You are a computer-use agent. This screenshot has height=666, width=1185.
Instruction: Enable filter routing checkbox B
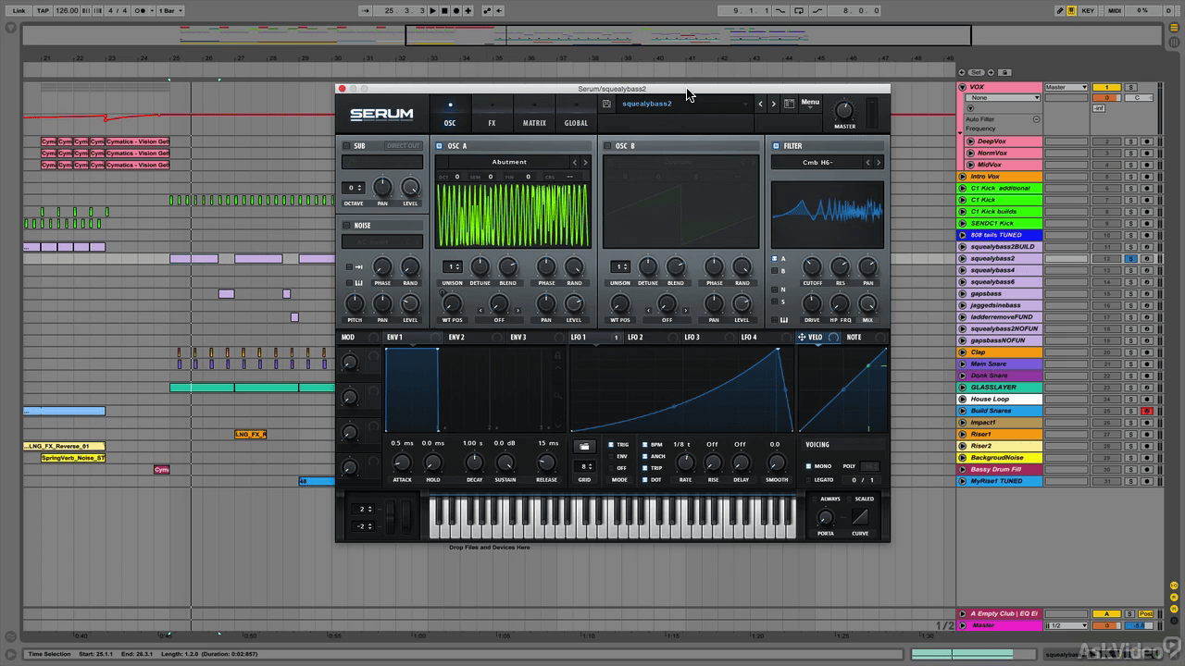click(775, 271)
